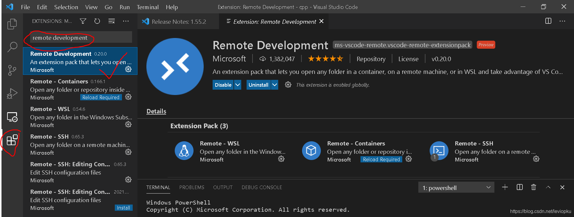Open Source Control view
This screenshot has width=574, height=217.
(x=12, y=70)
